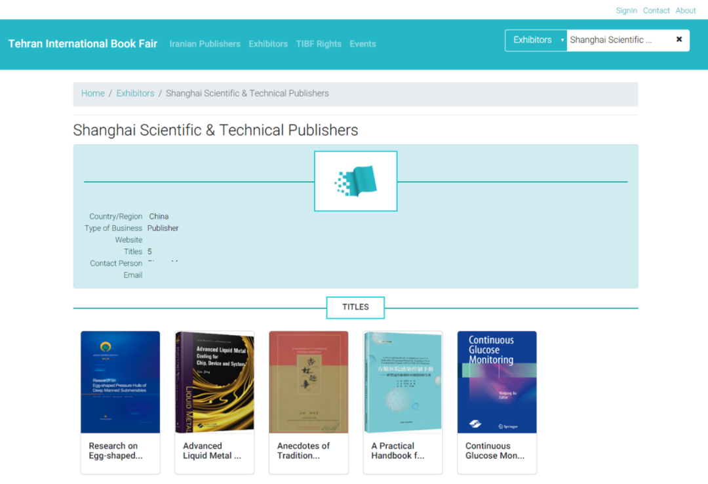Select Events in the navigation bar

[x=363, y=44]
